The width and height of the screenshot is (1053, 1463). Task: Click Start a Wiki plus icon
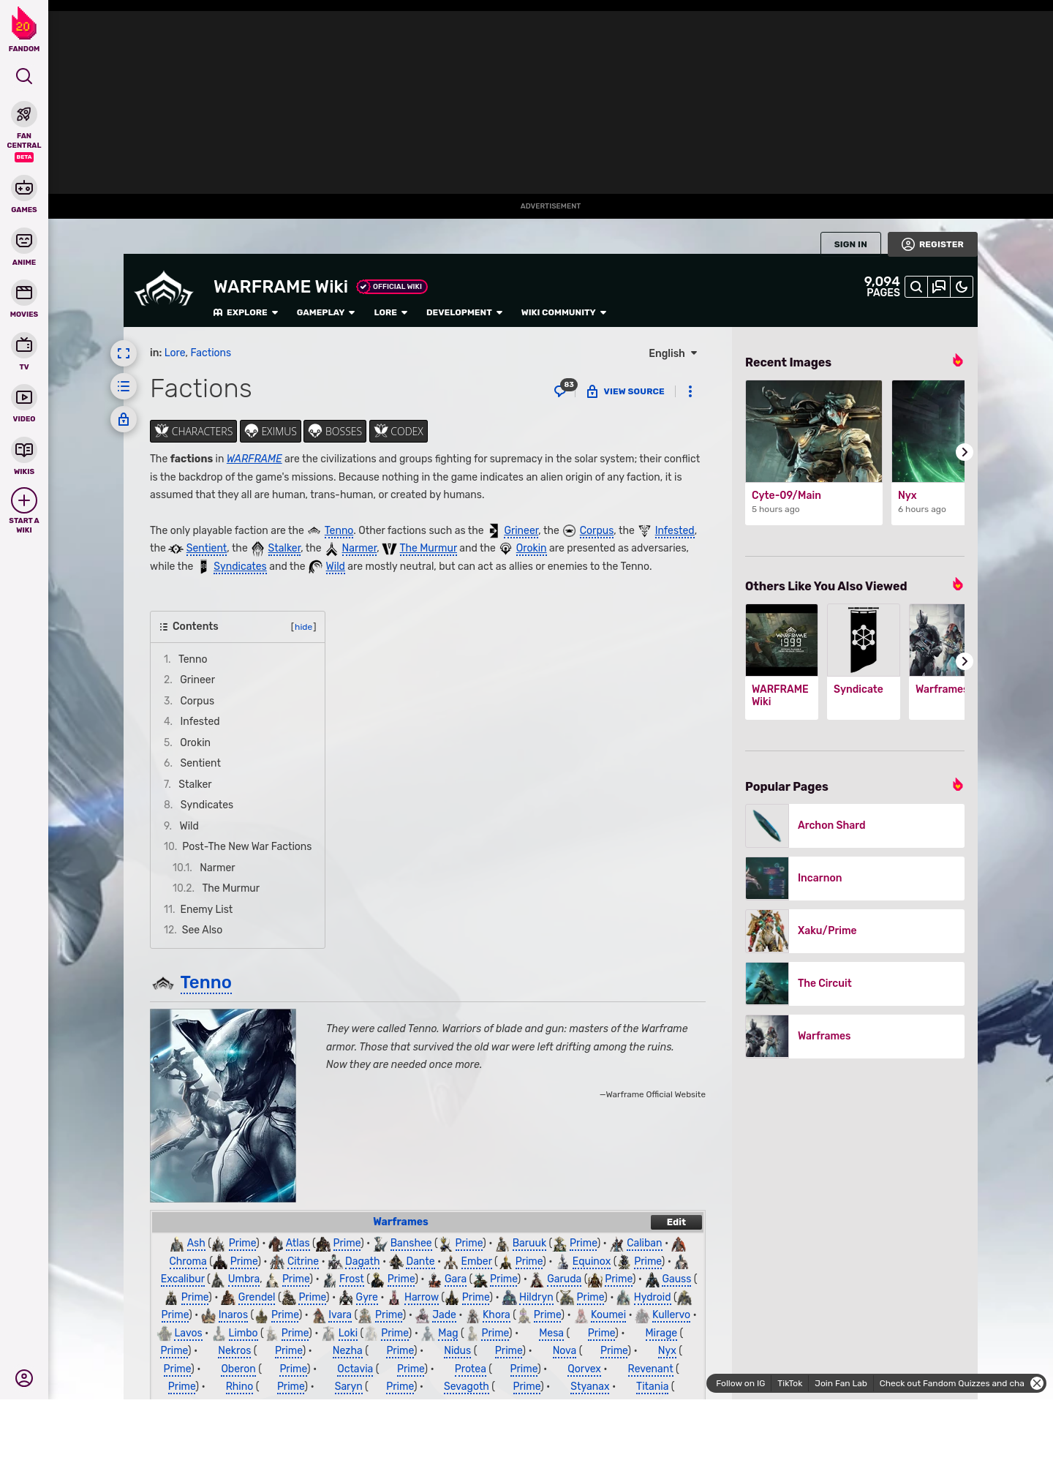(x=24, y=500)
